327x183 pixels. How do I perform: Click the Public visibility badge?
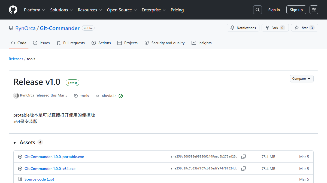pyautogui.click(x=88, y=28)
